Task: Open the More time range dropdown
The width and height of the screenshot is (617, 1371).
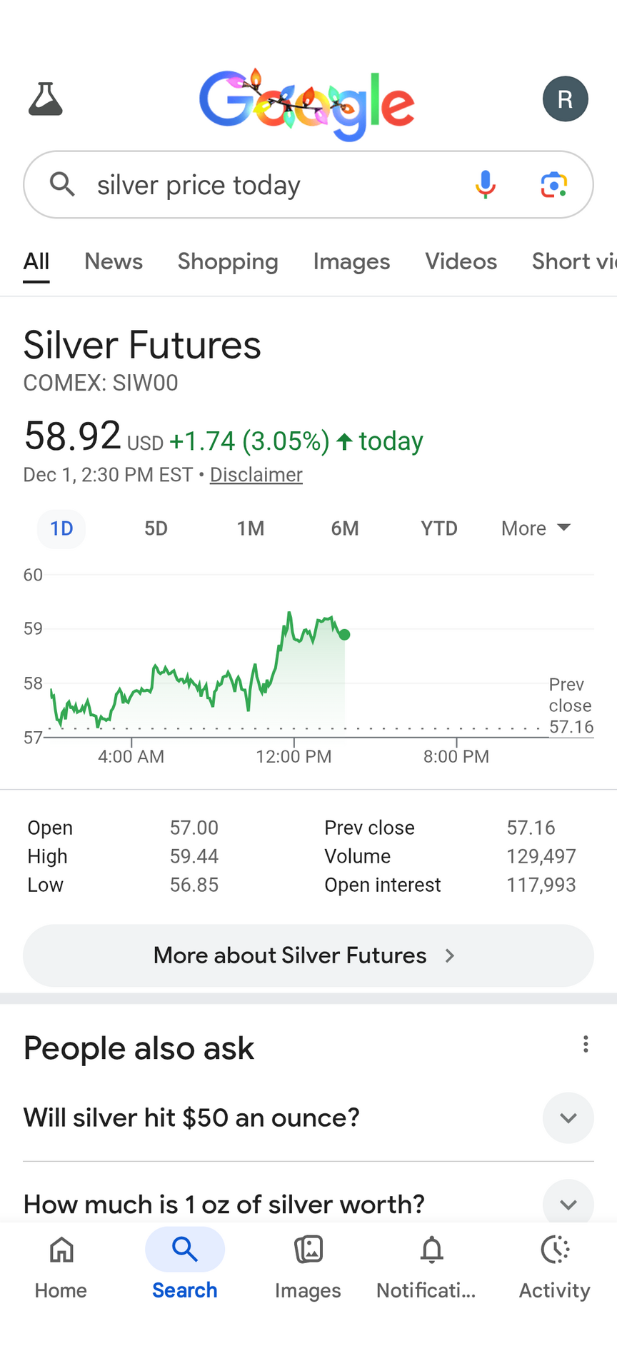Action: click(536, 528)
